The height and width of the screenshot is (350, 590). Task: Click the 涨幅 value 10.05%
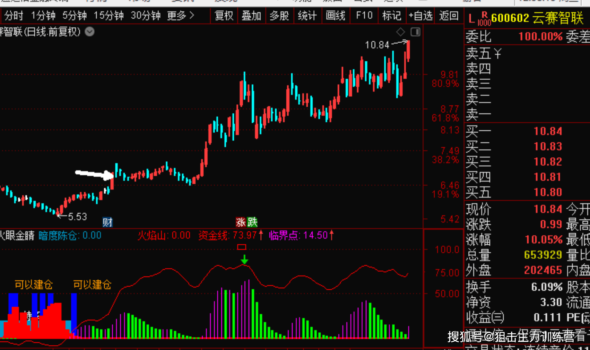coord(544,240)
